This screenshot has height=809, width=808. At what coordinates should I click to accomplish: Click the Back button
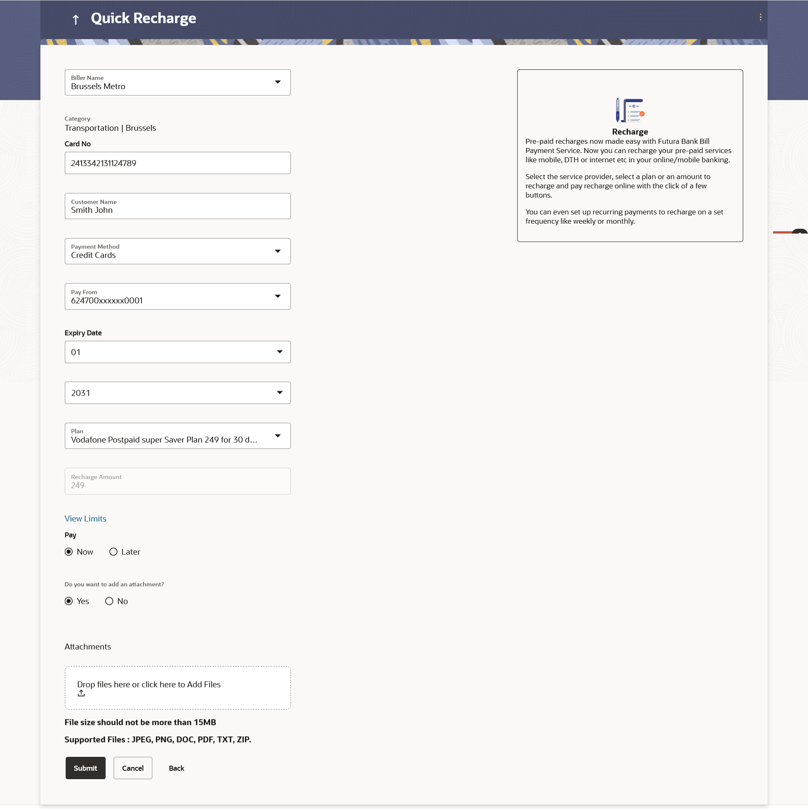click(x=176, y=768)
